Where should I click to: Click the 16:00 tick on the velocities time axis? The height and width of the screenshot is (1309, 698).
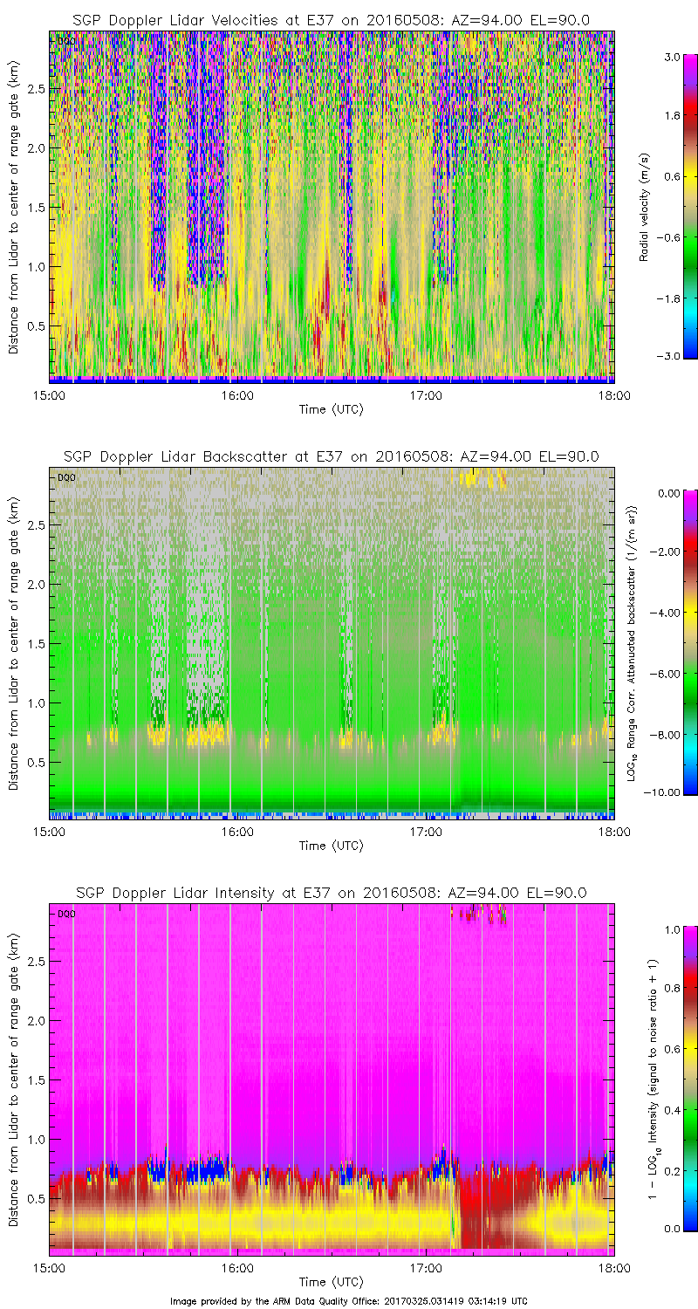click(236, 395)
